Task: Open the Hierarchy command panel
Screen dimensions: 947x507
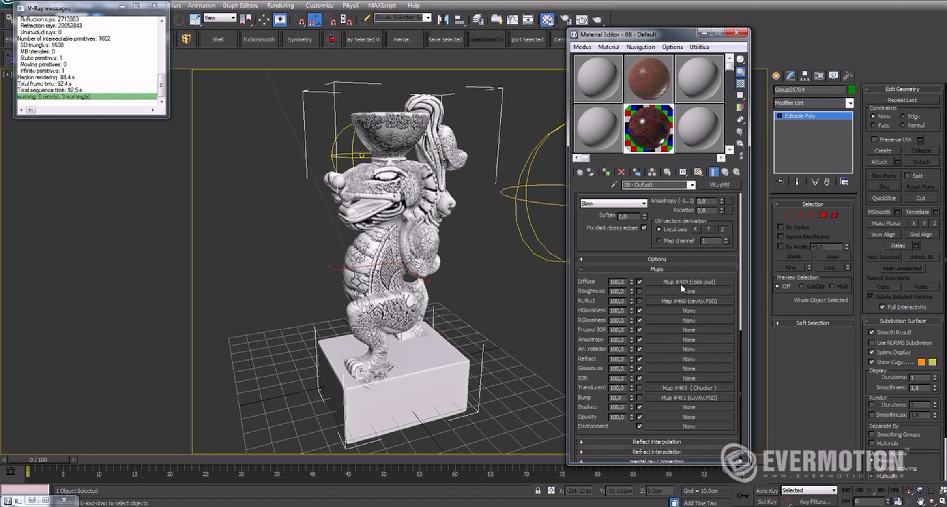Action: tap(805, 76)
